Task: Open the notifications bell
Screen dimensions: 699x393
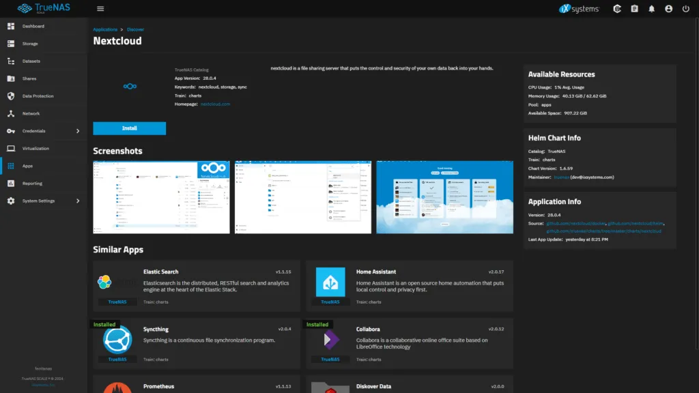Action: click(x=651, y=9)
